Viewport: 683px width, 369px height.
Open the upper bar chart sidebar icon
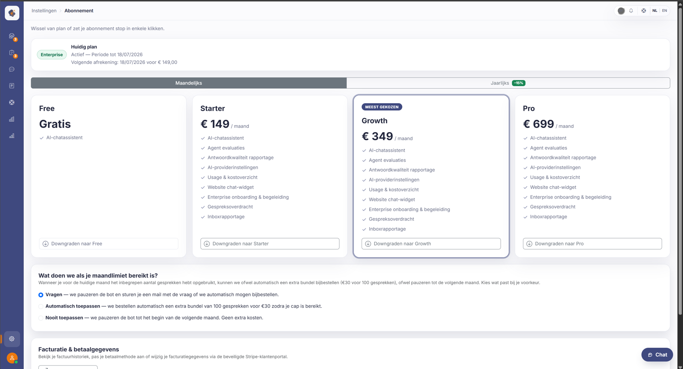tap(12, 119)
